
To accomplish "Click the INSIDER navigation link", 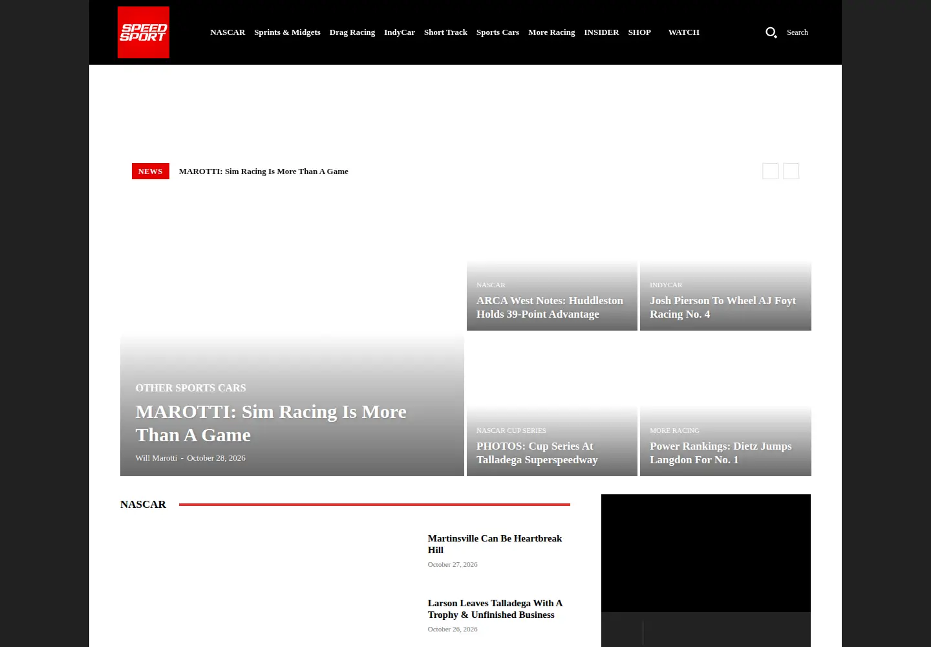I will tap(601, 32).
